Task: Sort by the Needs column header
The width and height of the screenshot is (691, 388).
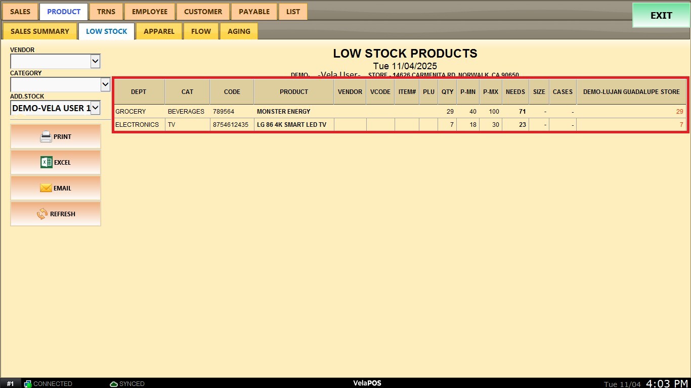Action: [x=515, y=92]
